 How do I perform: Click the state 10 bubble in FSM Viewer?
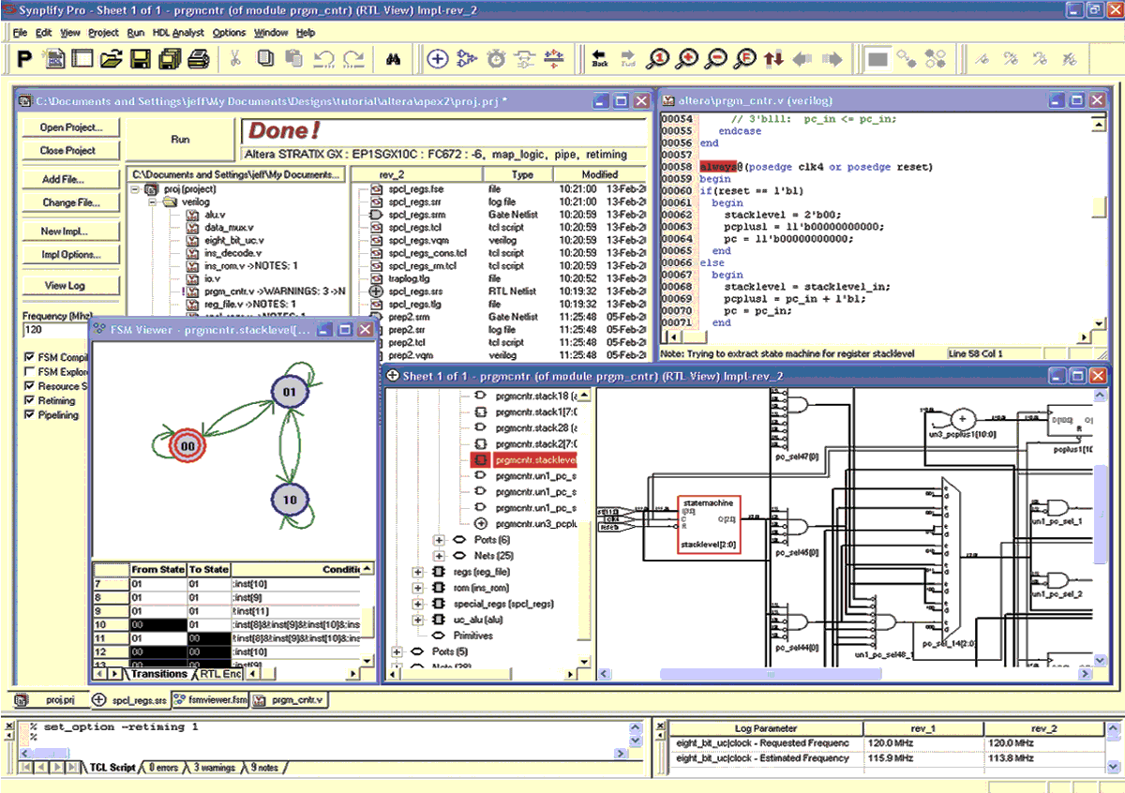289,500
